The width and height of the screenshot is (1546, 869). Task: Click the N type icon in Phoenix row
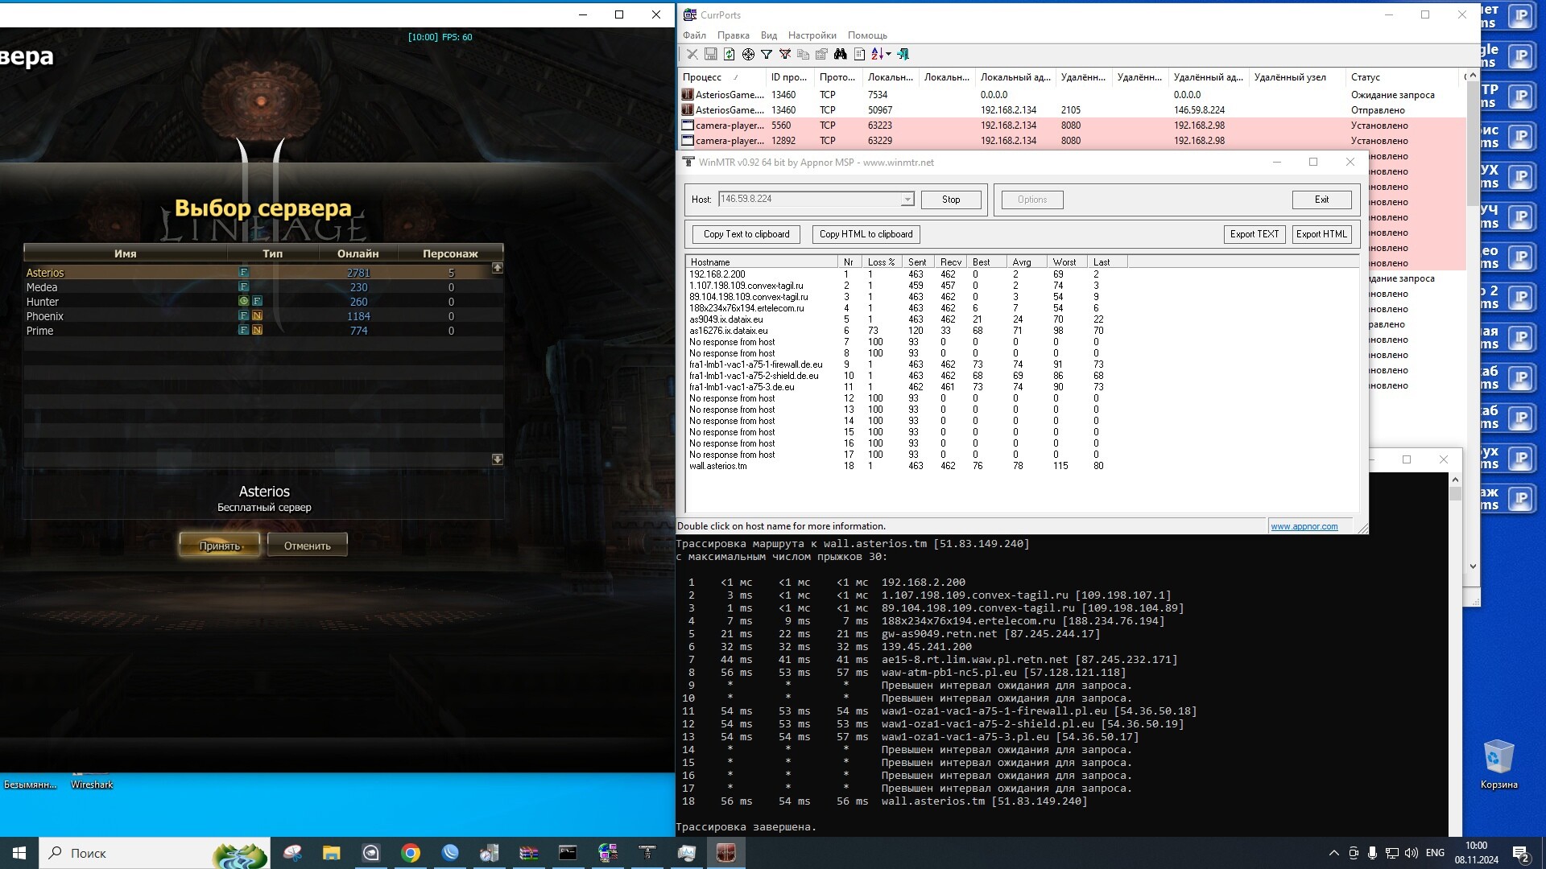coord(257,316)
